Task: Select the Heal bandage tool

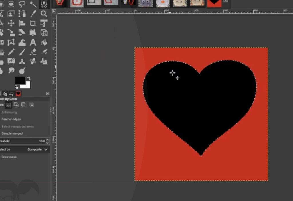Action: point(33,61)
